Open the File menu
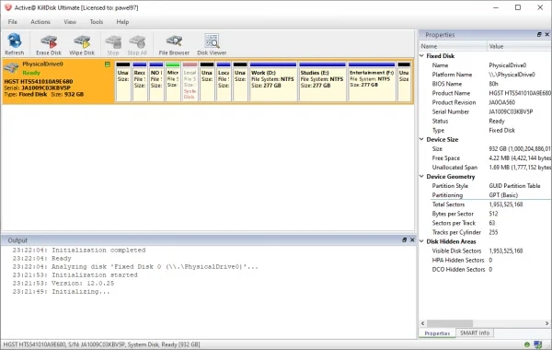Viewport: 552px width, 350px height. click(x=13, y=22)
